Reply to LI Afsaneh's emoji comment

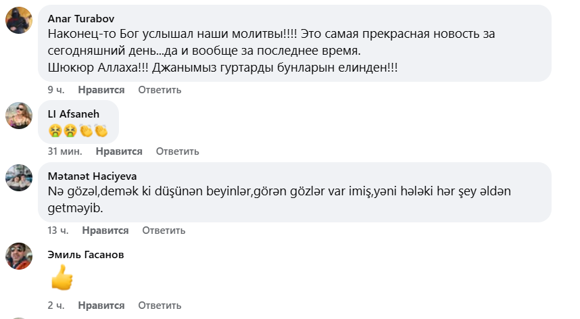coord(177,151)
